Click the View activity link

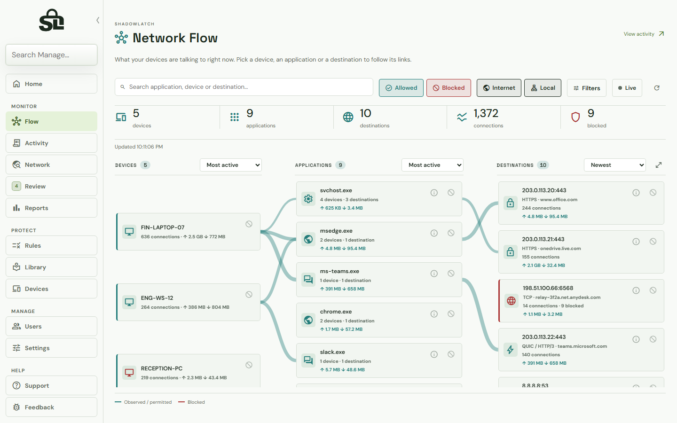(644, 34)
